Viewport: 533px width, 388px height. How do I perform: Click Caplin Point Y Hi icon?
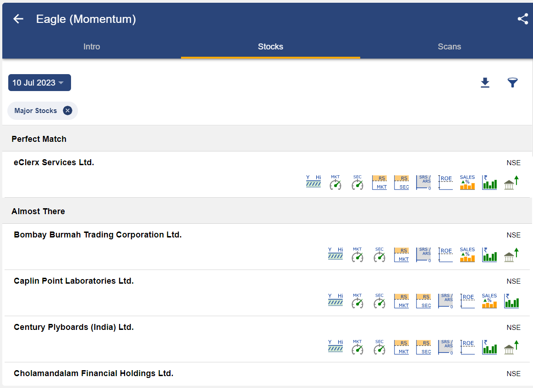click(335, 301)
